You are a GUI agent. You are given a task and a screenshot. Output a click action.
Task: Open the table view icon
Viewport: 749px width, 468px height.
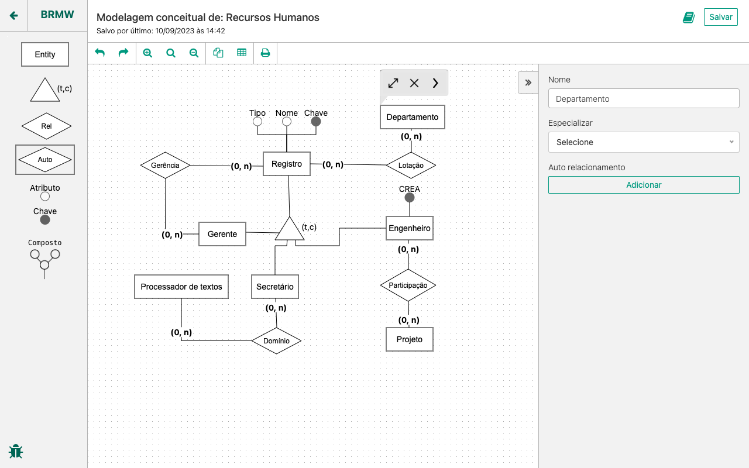coord(242,53)
